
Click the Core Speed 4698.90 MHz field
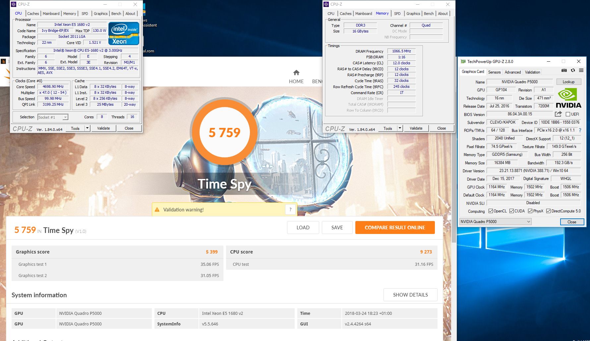pyautogui.click(x=53, y=86)
